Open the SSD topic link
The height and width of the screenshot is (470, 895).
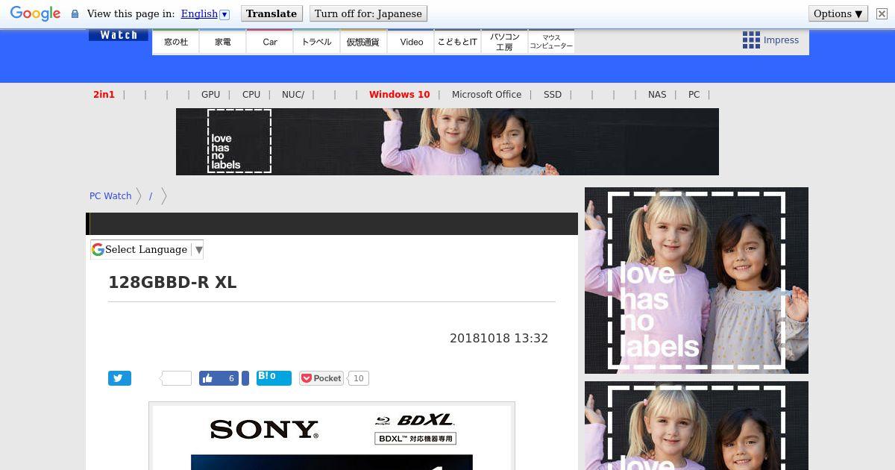553,95
